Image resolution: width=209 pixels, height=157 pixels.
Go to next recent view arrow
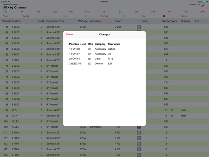(124, 16)
